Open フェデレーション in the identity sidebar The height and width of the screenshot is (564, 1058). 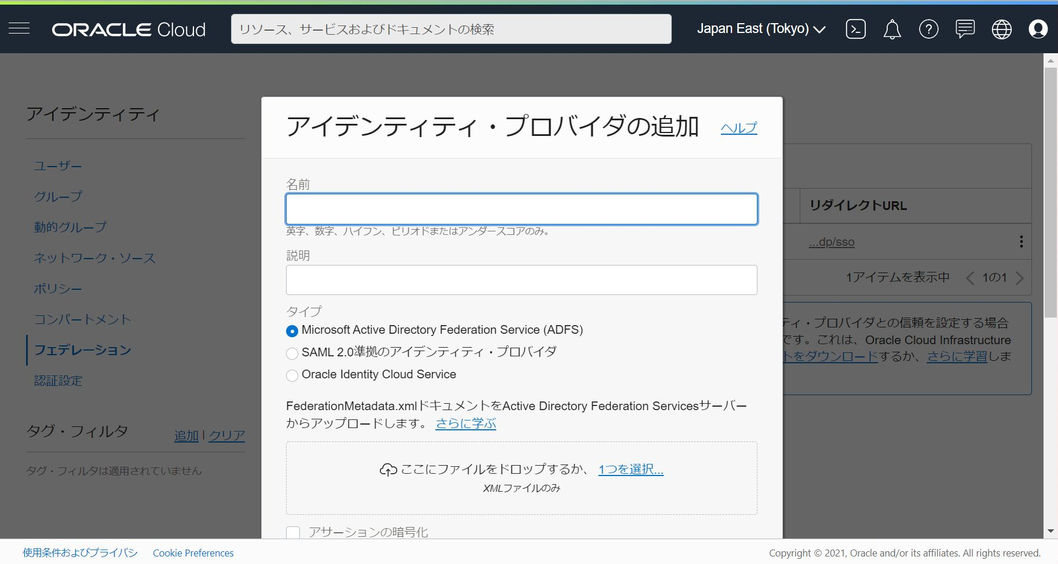tap(82, 350)
